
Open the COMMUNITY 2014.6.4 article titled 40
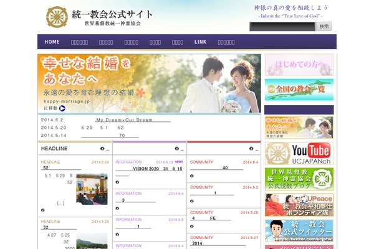(x=216, y=168)
